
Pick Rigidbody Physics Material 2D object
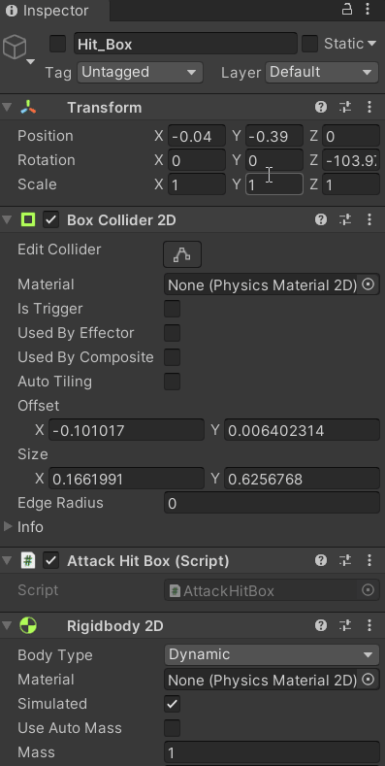[369, 679]
